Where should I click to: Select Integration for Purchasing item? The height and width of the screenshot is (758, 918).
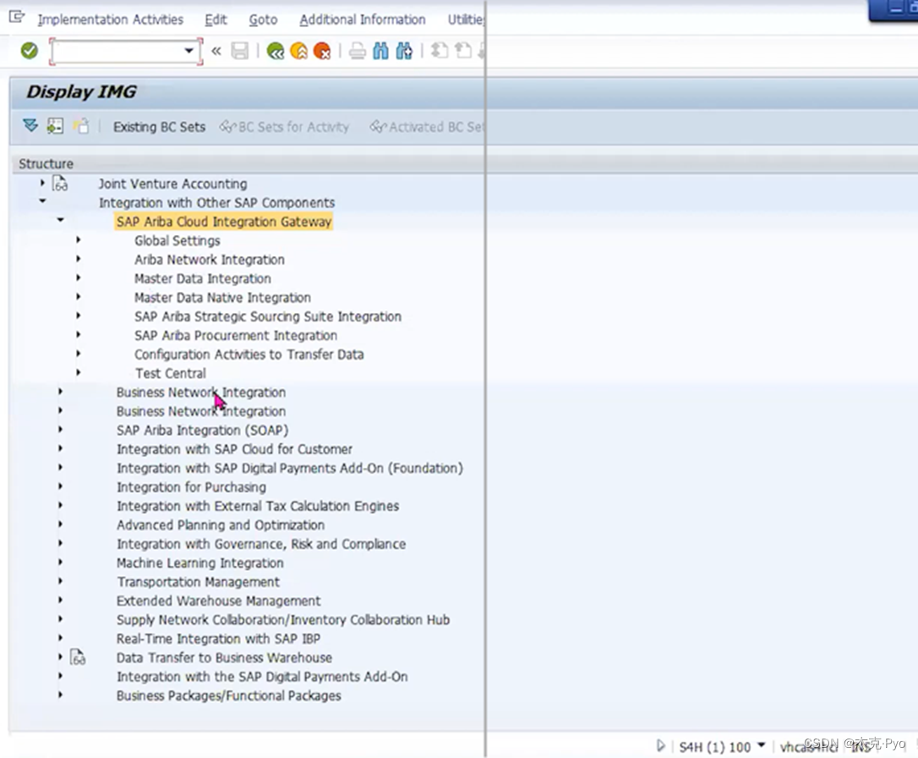click(191, 486)
